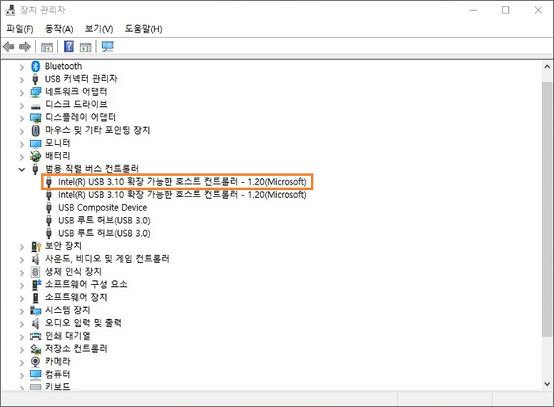Viewport: 554px width, 407px height.
Task: Select the 시스템 장치 label
Action: click(67, 310)
